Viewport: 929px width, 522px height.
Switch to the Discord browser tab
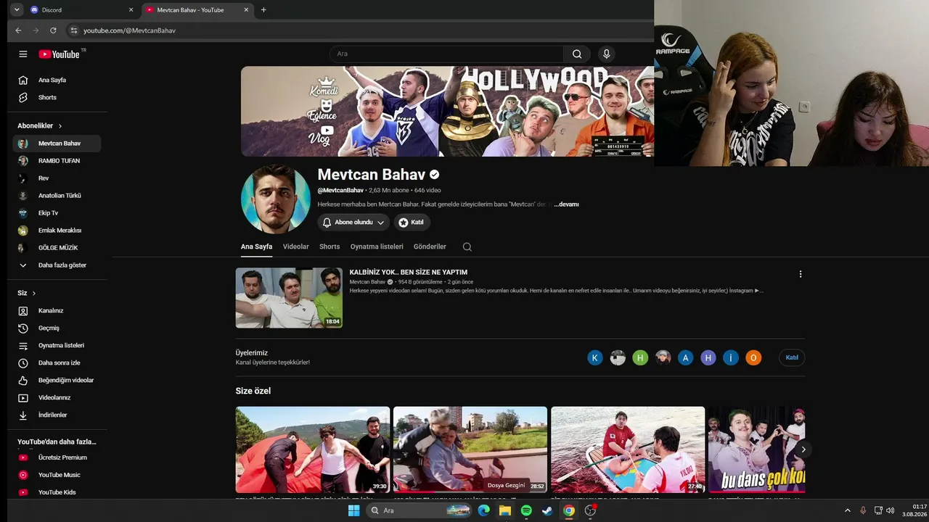tap(81, 10)
